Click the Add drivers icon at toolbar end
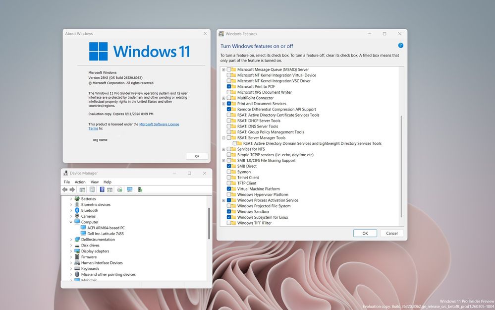 click(x=140, y=189)
